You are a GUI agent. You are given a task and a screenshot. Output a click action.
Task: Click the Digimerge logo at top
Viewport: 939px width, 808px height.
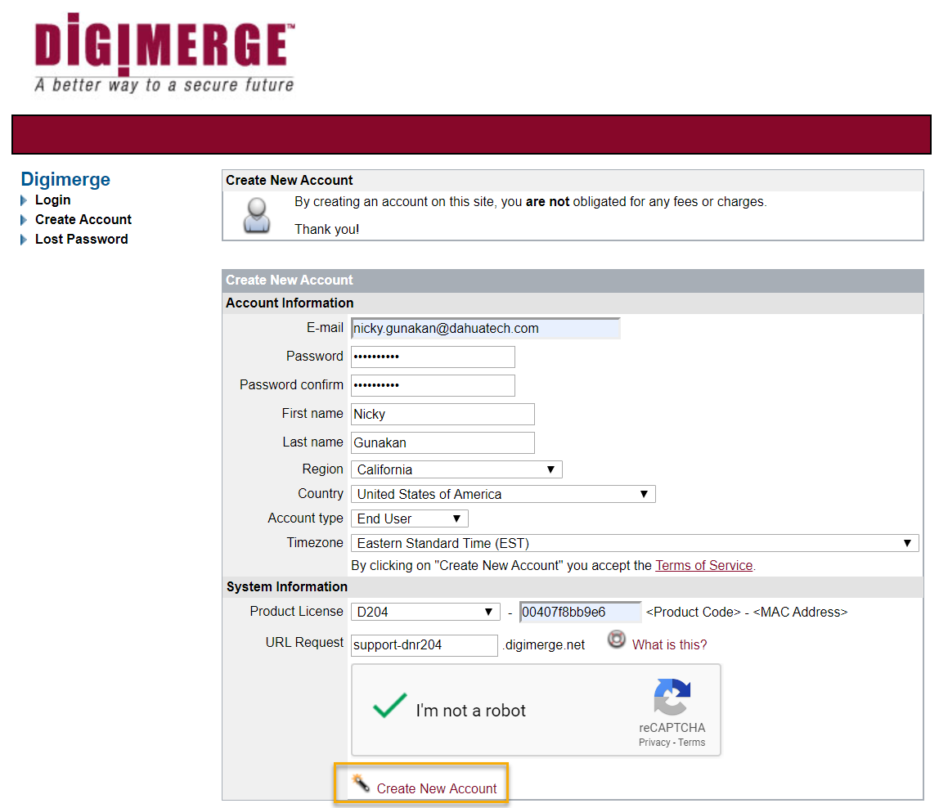point(164,52)
